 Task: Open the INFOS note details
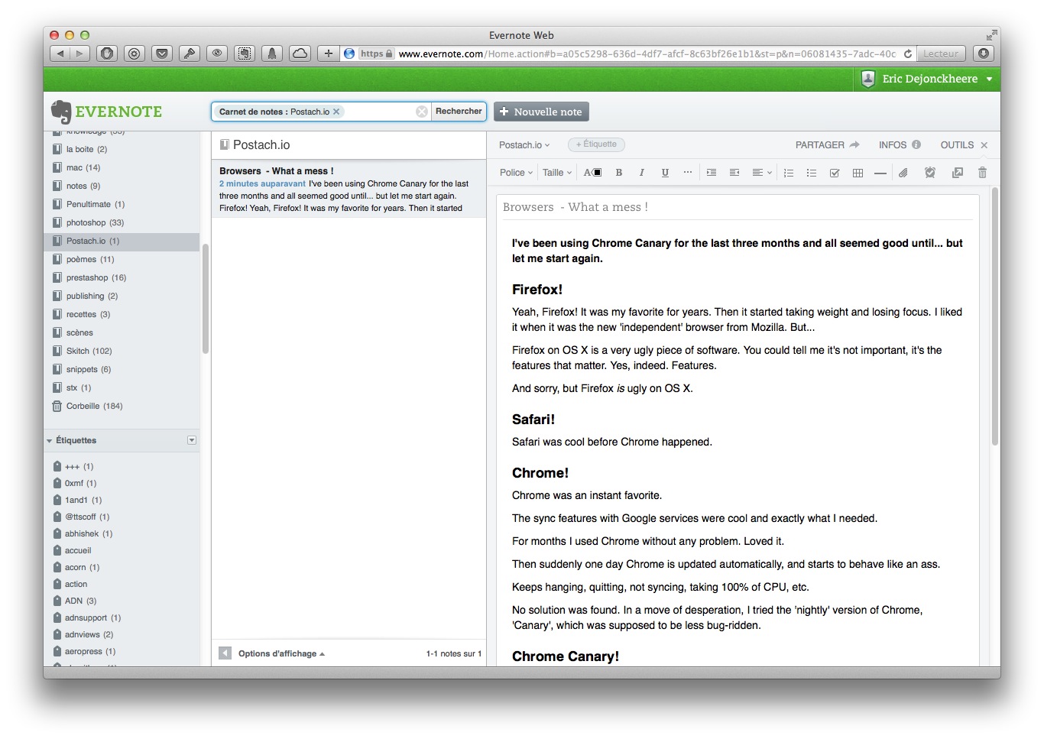[x=899, y=144]
